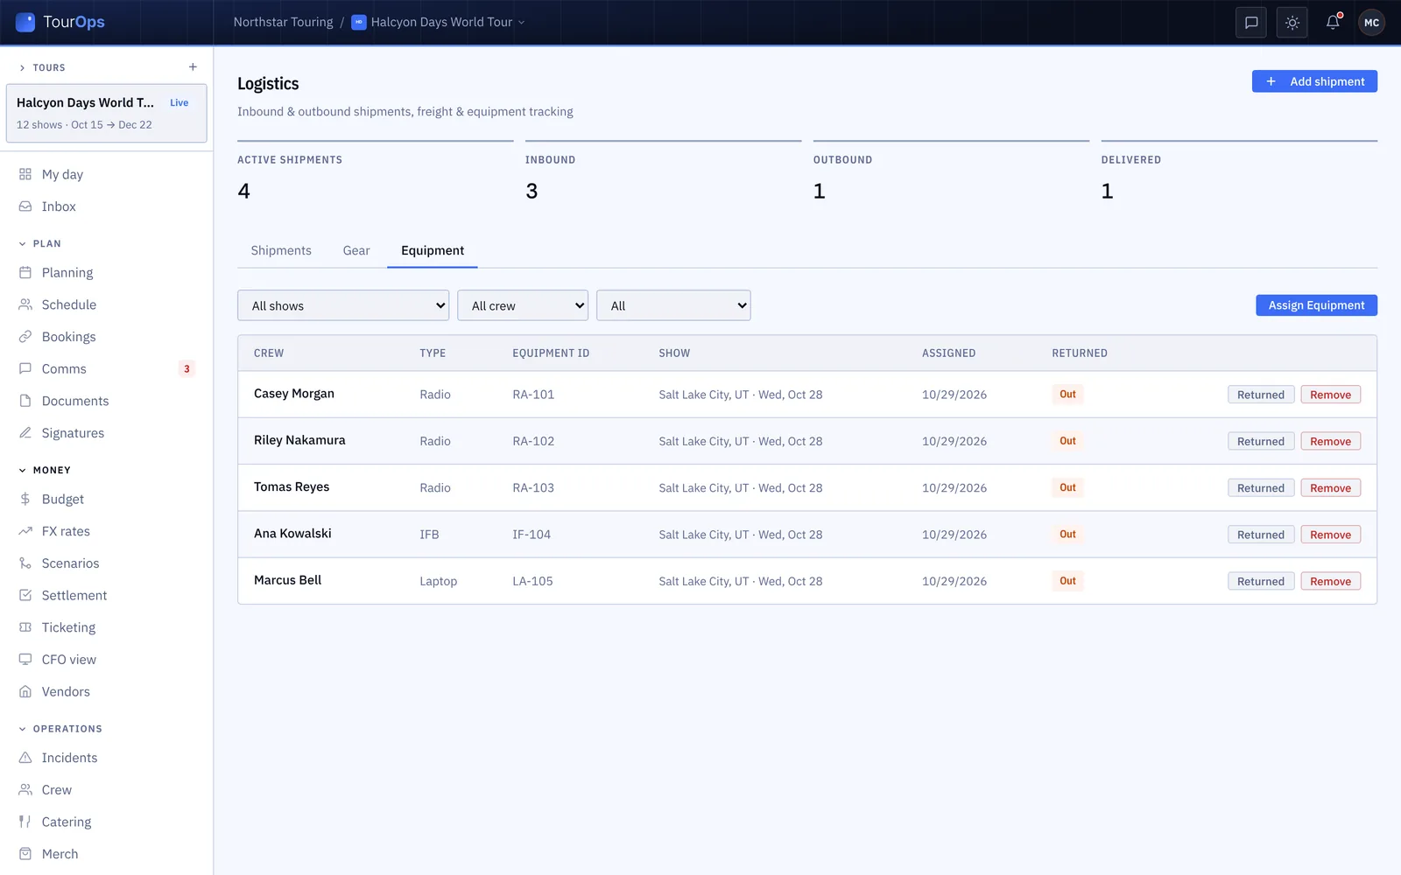Mark Casey Morgan's radio as Returned

1260,395
